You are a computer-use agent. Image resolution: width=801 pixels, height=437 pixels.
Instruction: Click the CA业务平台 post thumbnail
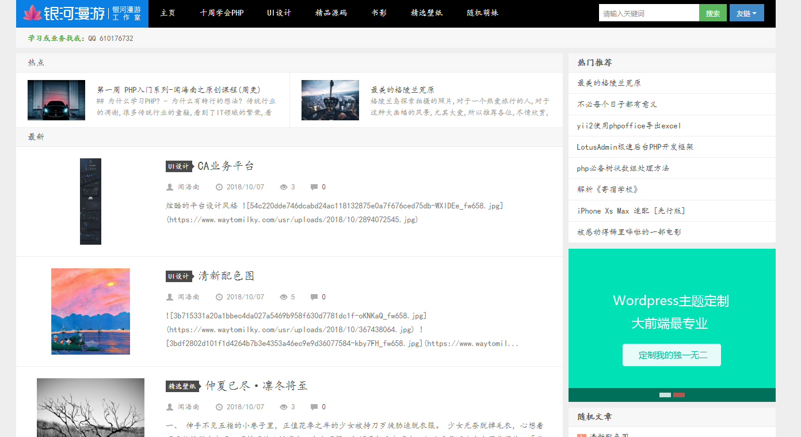click(x=90, y=202)
